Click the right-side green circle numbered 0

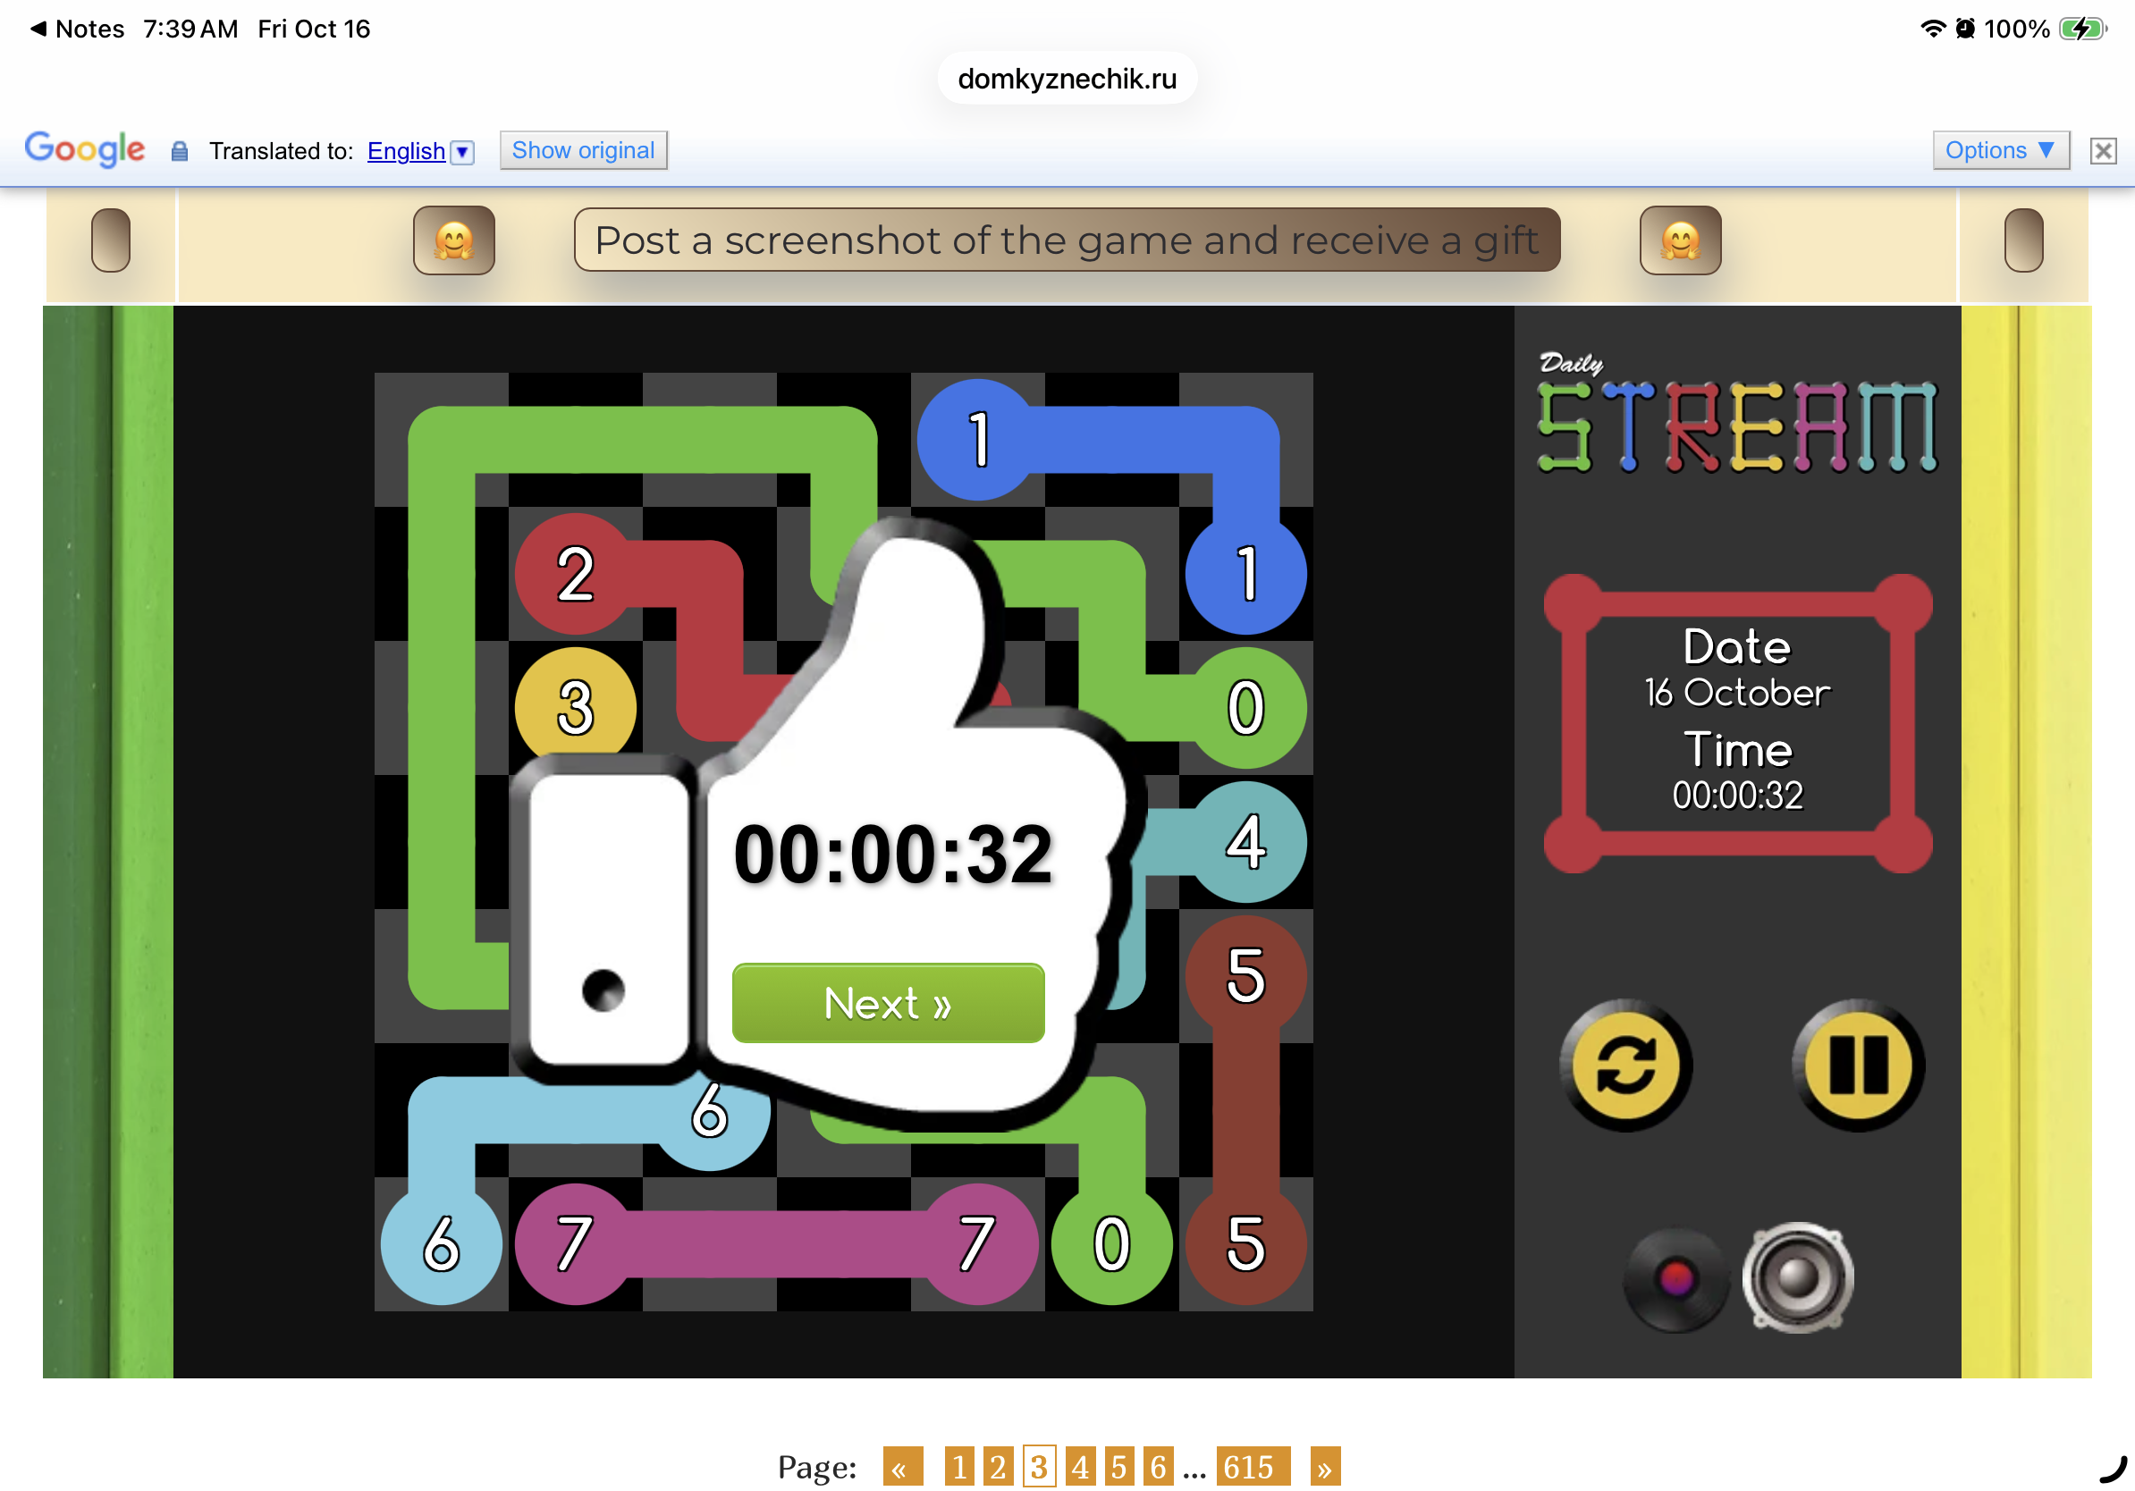[x=1245, y=707]
